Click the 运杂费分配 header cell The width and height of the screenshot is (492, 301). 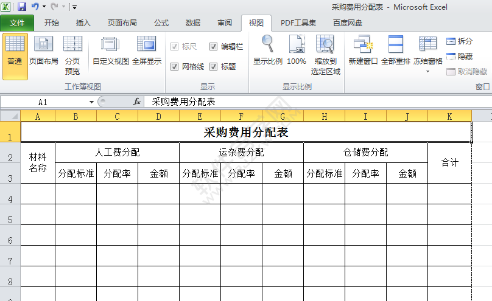pos(241,153)
